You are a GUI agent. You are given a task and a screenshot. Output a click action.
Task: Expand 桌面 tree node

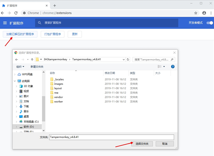pos(17,116)
